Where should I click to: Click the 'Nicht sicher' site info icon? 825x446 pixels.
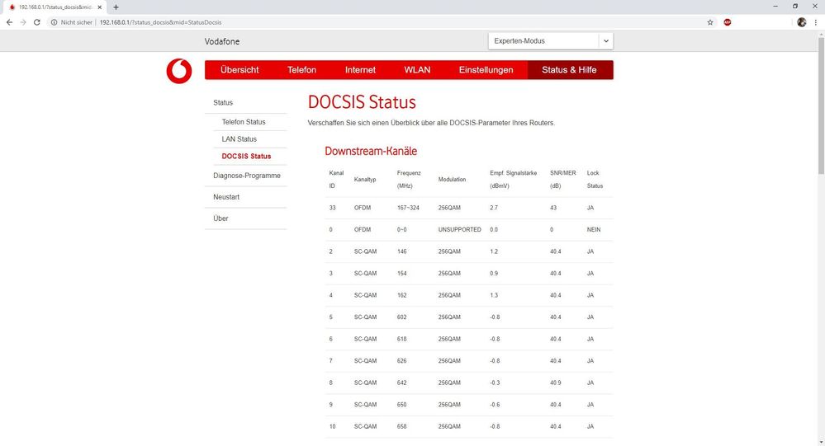pyautogui.click(x=54, y=22)
